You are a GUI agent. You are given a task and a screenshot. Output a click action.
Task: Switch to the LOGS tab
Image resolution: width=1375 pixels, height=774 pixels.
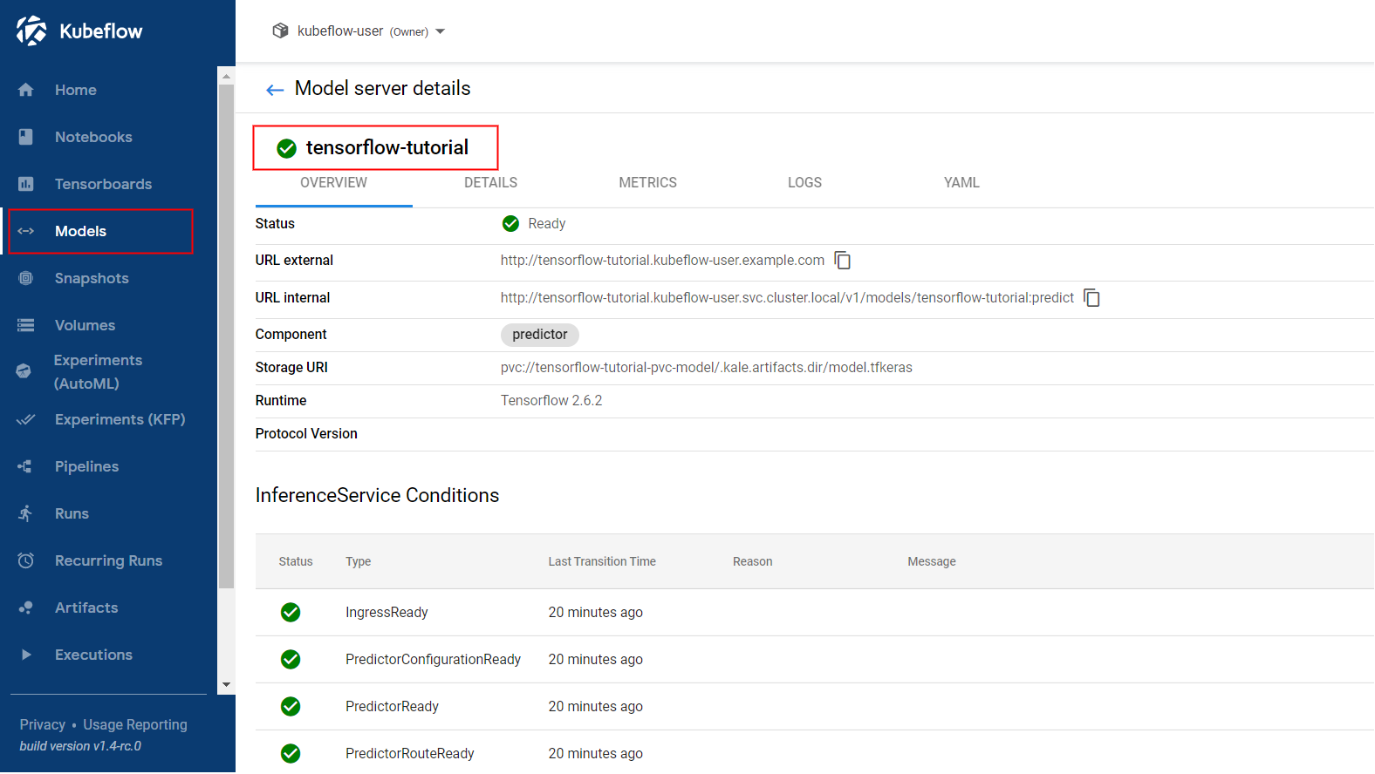805,183
